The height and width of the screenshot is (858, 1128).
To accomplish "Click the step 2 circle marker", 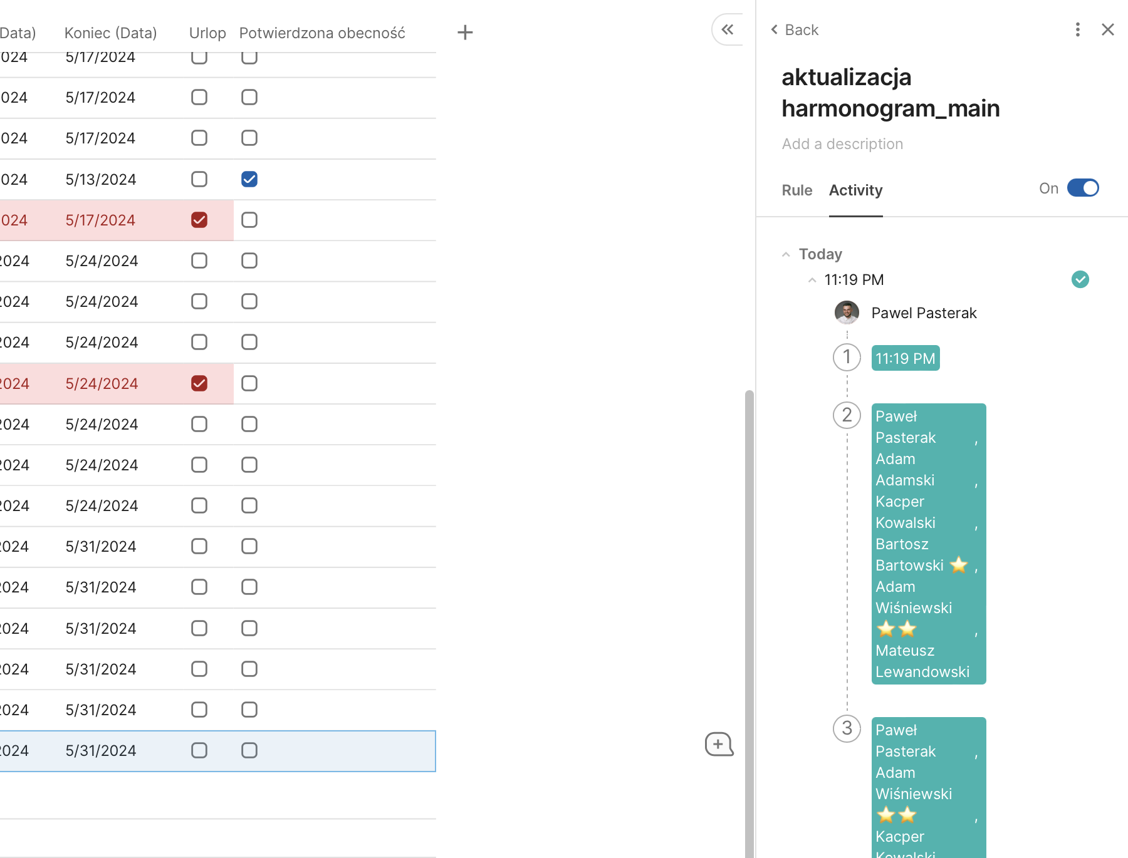I will pyautogui.click(x=847, y=415).
